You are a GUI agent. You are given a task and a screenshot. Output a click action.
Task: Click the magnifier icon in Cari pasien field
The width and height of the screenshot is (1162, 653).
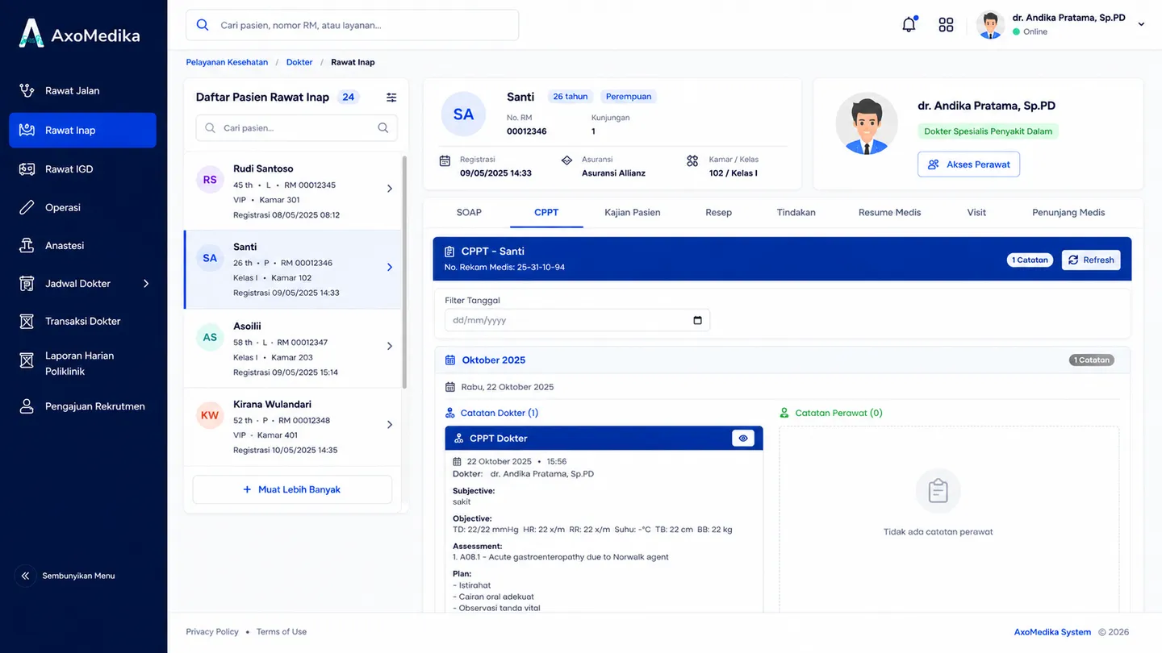point(383,128)
